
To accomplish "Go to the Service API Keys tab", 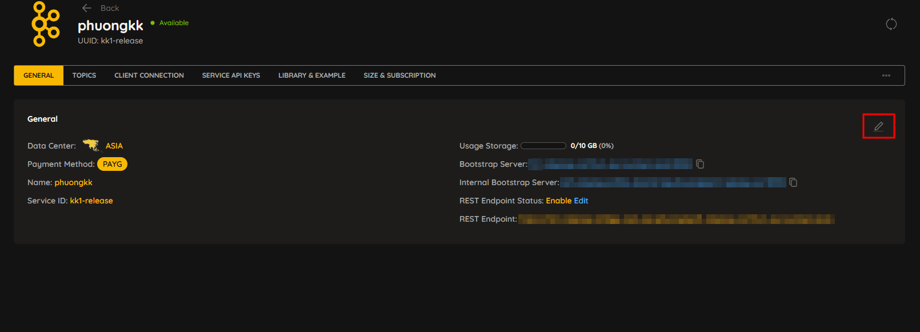I will pos(231,75).
